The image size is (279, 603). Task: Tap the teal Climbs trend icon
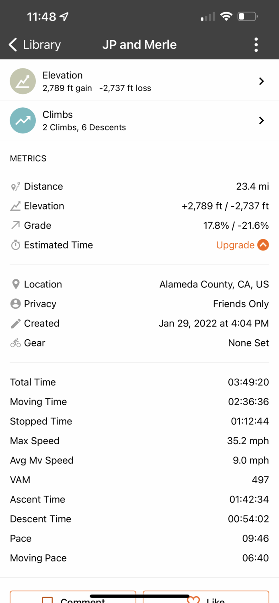pyautogui.click(x=23, y=121)
